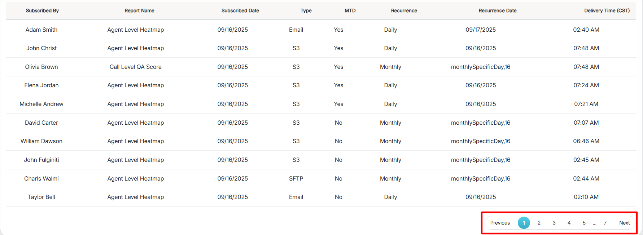The height and width of the screenshot is (235, 643).
Task: Click Call Level QA Score report
Action: click(135, 67)
